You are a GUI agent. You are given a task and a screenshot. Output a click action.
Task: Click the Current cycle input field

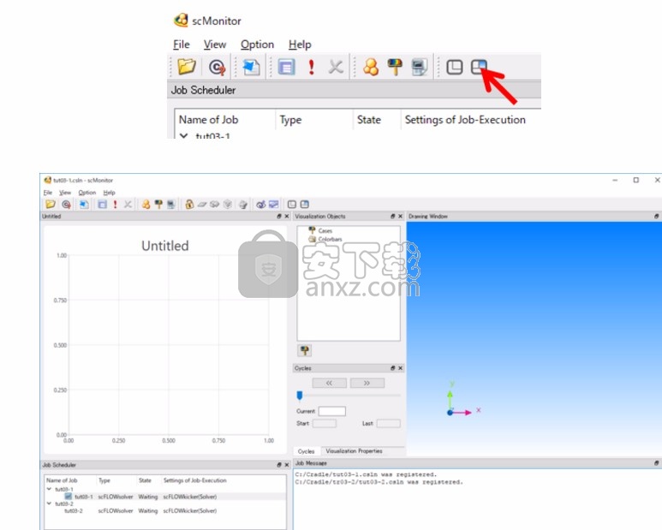(x=331, y=411)
